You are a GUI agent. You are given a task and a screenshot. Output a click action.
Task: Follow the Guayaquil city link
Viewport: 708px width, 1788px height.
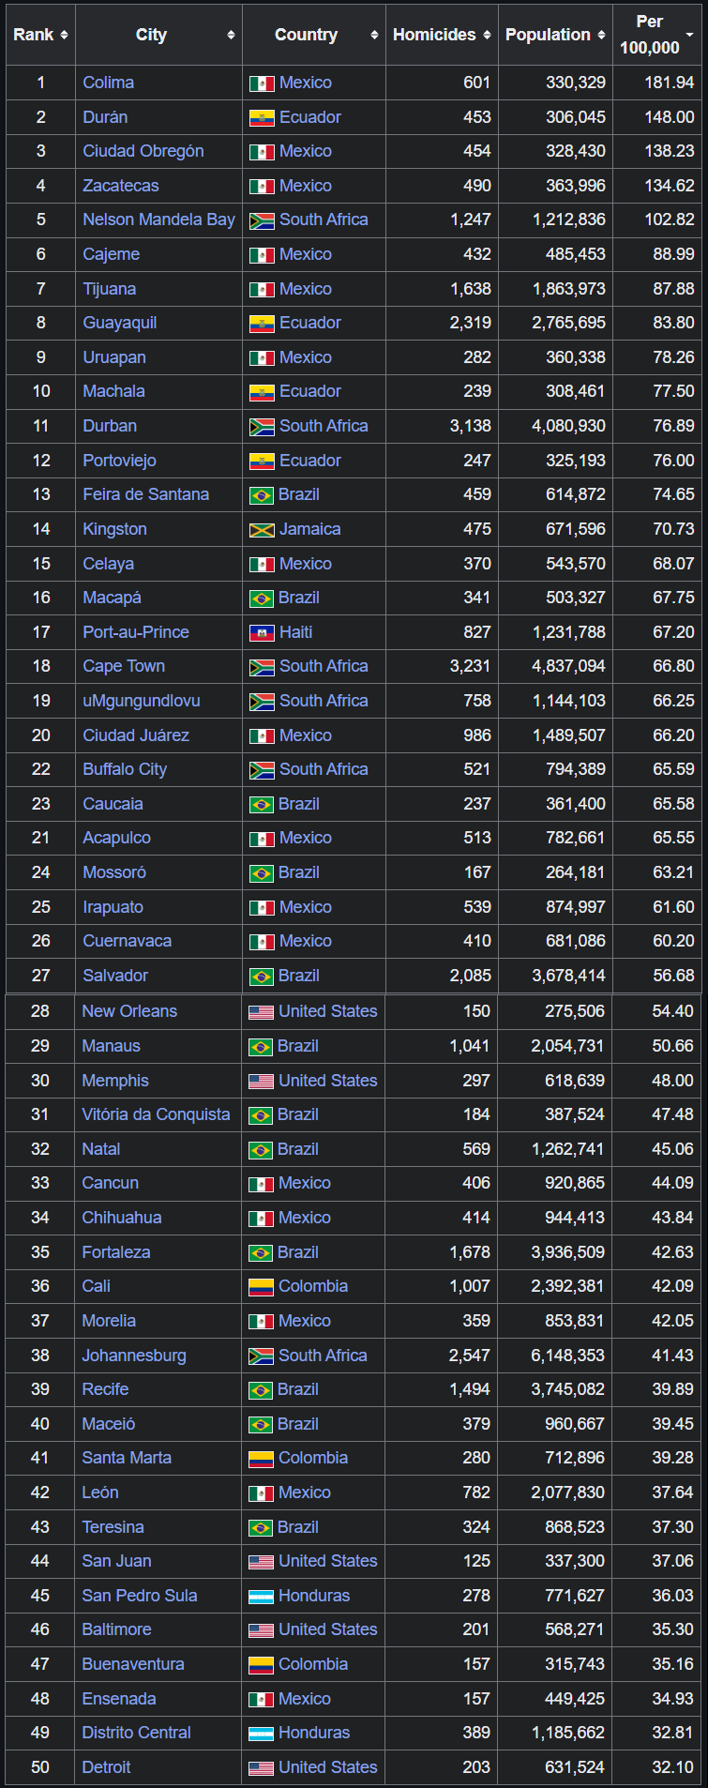pyautogui.click(x=119, y=323)
